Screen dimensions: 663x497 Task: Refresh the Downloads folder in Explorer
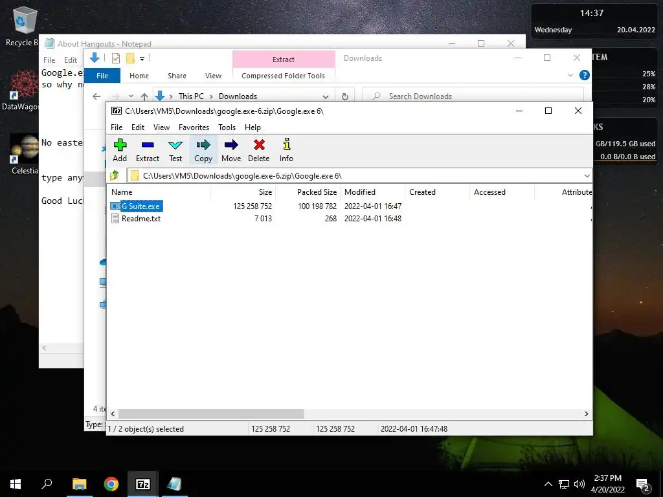[345, 96]
